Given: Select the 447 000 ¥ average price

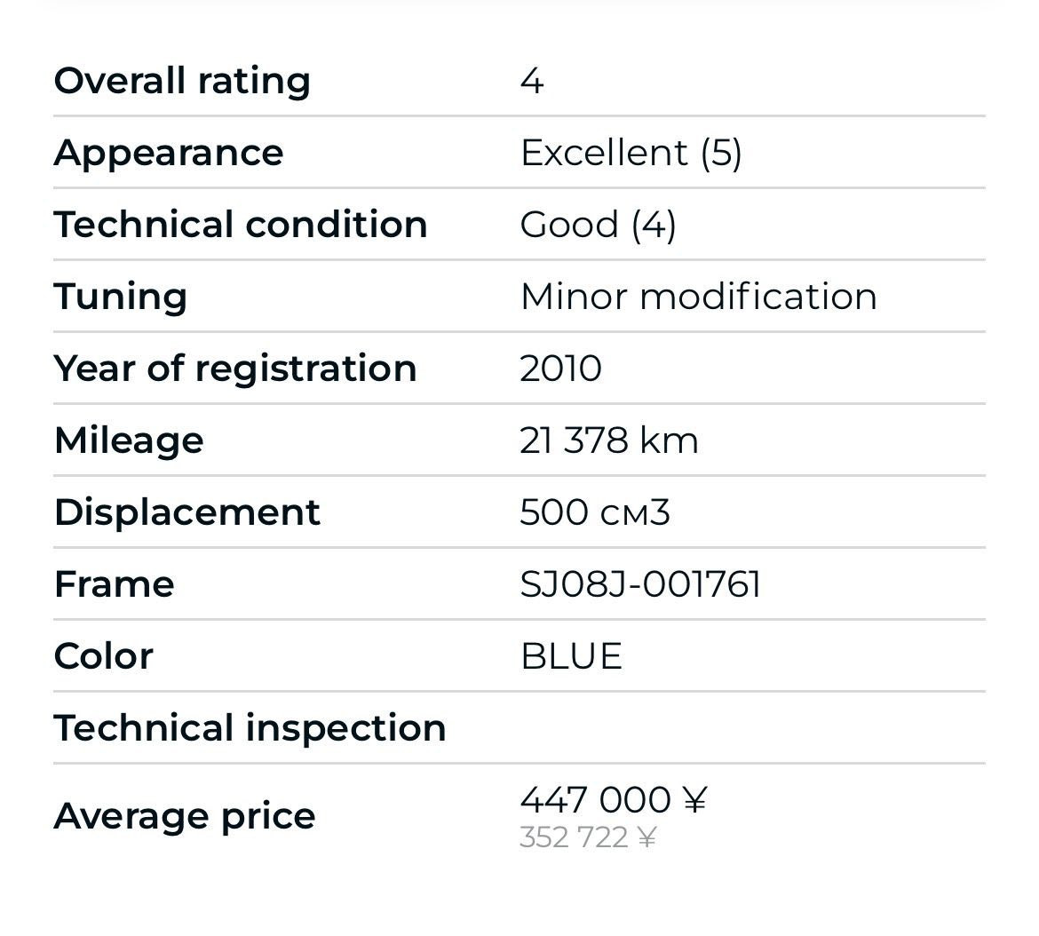Looking at the screenshot, I should (x=613, y=800).
